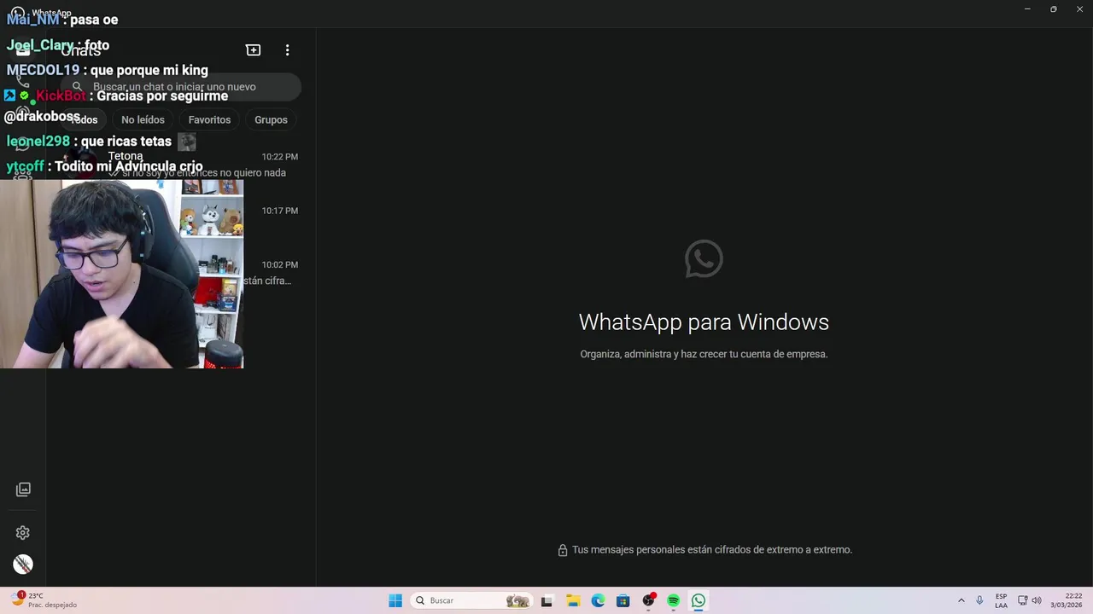The image size is (1093, 614).
Task: Open Microsoft Store from the taskbar
Action: point(623,600)
